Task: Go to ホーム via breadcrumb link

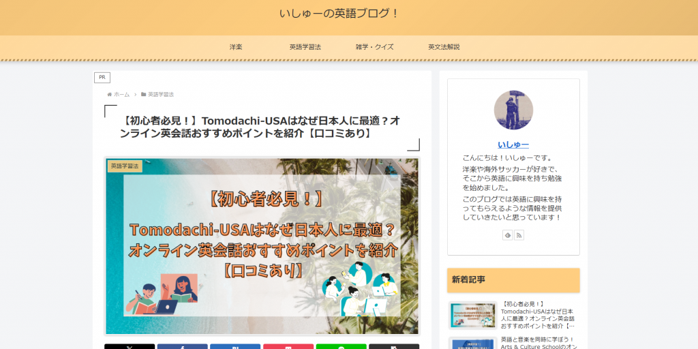Action: tap(121, 94)
